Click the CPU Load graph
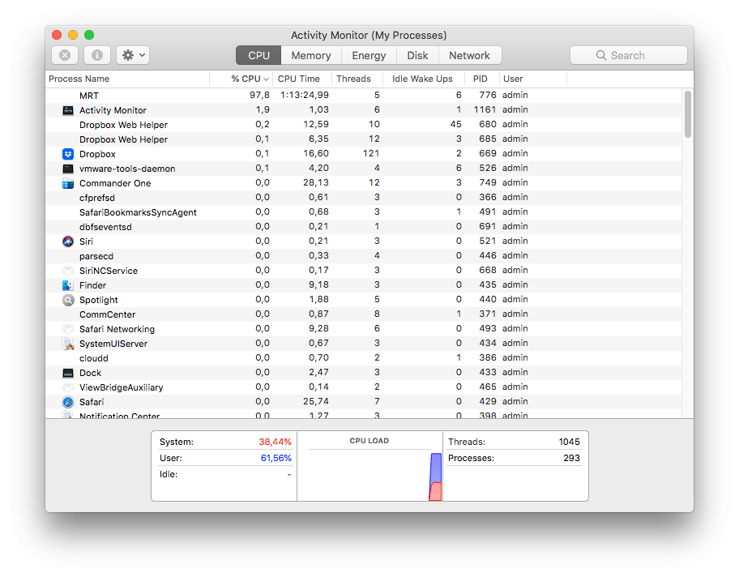 (x=369, y=475)
